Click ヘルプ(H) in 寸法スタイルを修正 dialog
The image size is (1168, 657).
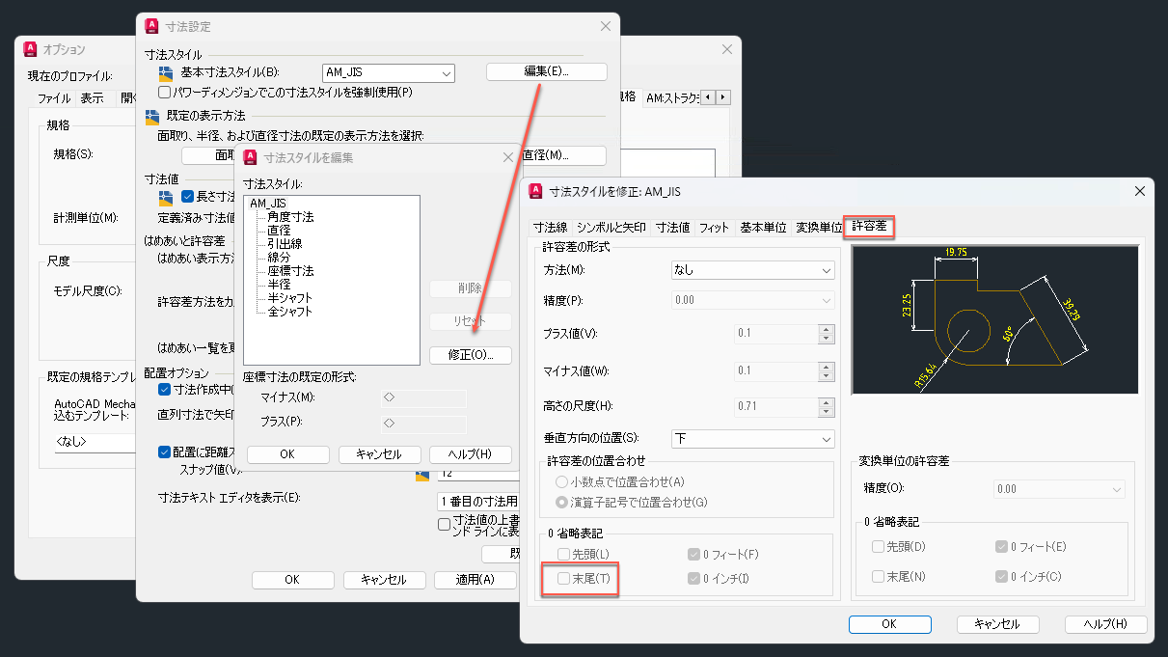pyautogui.click(x=1105, y=624)
